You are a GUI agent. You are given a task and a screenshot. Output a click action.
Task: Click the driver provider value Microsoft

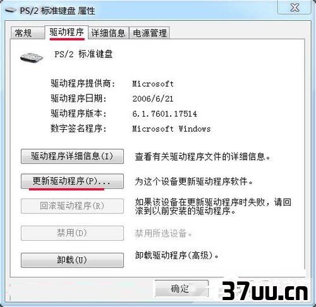(x=153, y=84)
